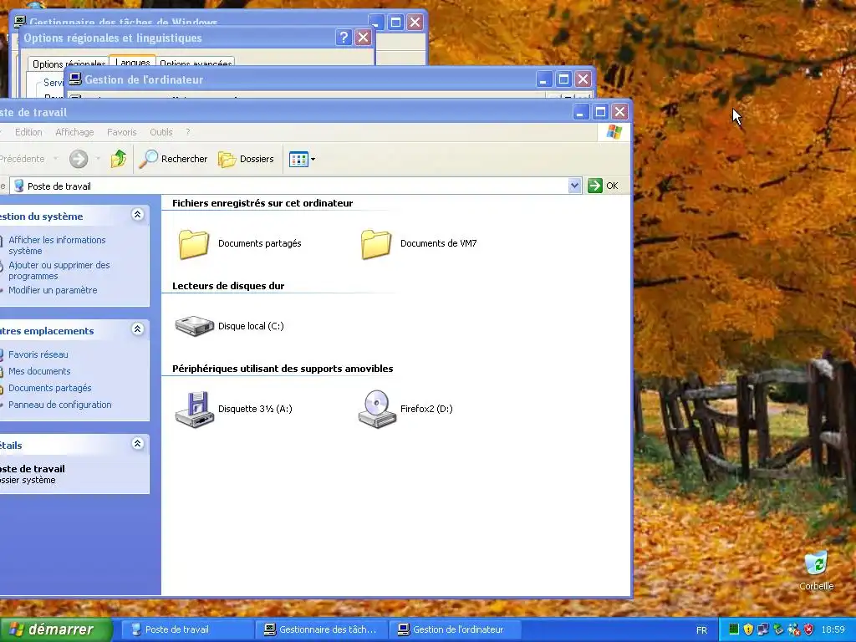Screen dimensions: 856x642
Task: Open the Outils menu
Action: (161, 132)
